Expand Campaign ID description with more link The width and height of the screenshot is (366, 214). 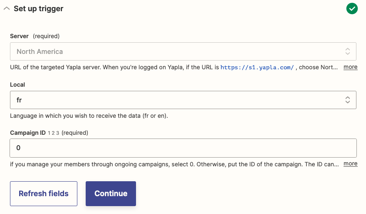click(350, 163)
